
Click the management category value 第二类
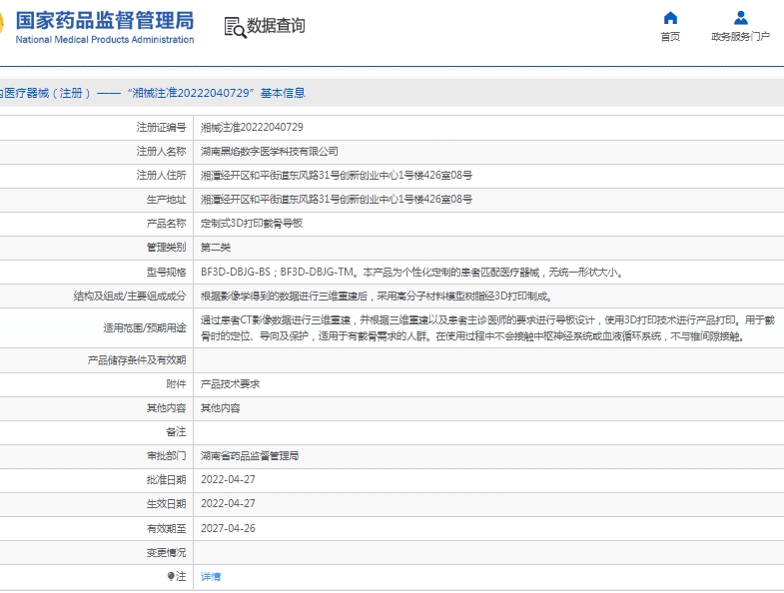[x=216, y=248]
